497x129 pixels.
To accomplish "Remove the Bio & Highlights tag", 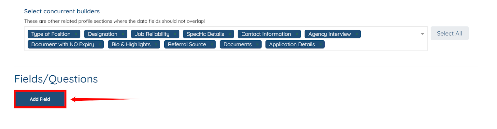I will 156,45.
